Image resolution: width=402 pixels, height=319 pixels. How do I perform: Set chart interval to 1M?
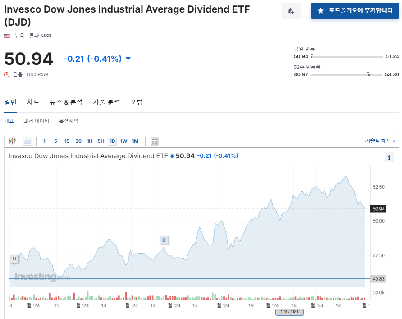pos(135,141)
